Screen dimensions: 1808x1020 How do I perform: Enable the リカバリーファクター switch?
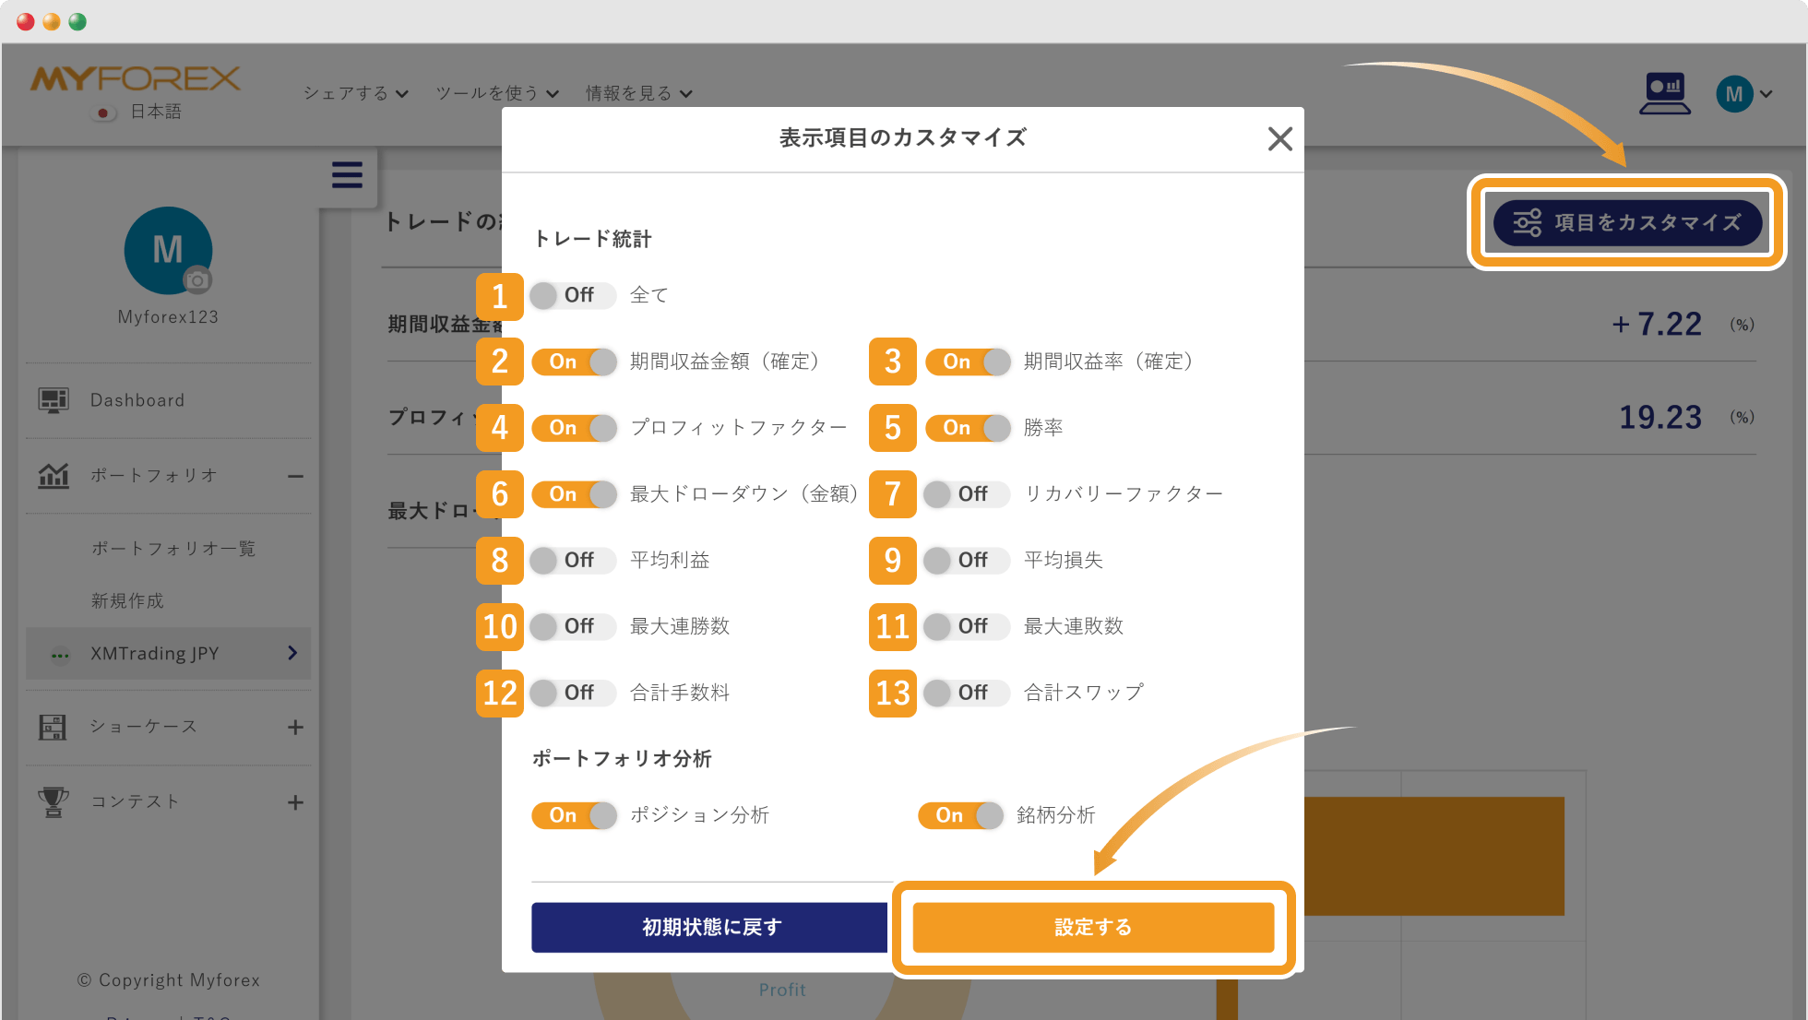click(x=967, y=494)
